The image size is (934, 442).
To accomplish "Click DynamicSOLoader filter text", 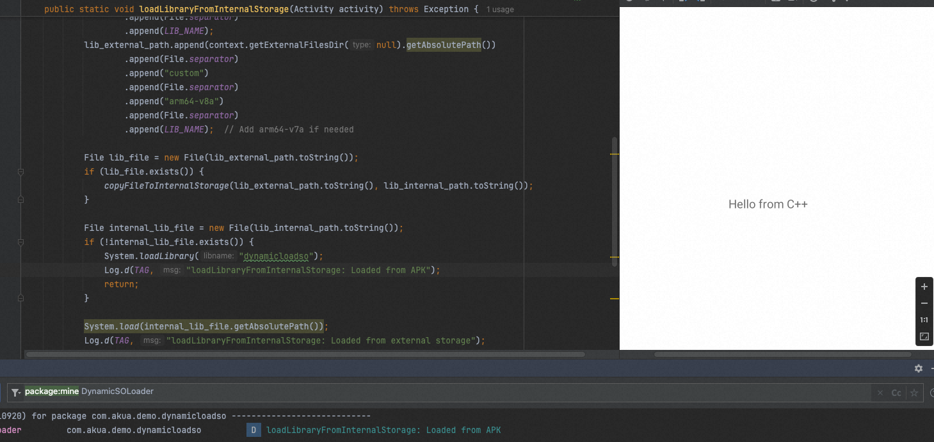I will point(117,391).
